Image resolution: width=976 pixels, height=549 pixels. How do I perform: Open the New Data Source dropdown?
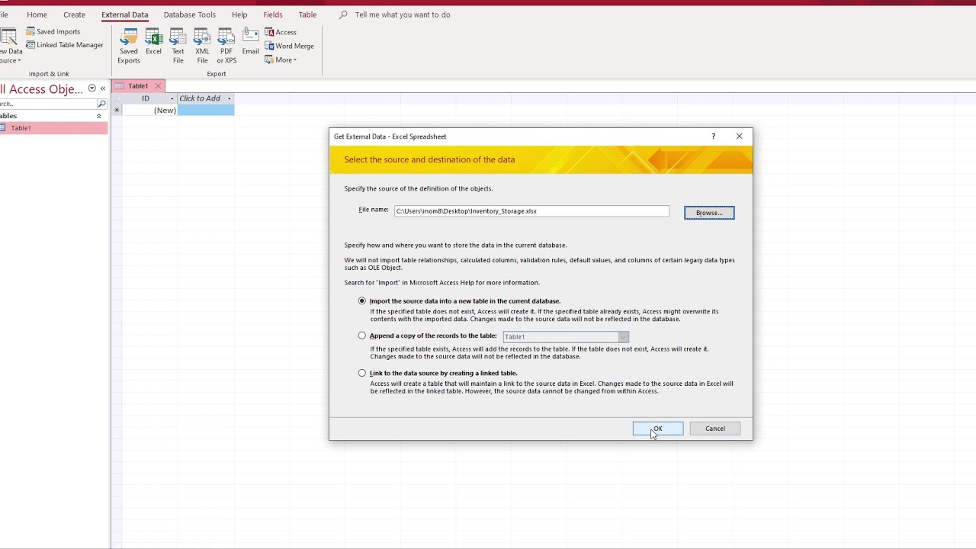click(x=11, y=46)
